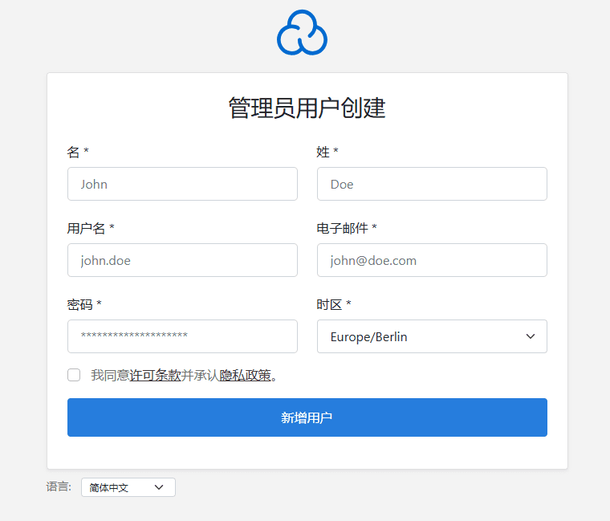This screenshot has width=610, height=521.
Task: Click the 名 field label
Action: coord(74,152)
